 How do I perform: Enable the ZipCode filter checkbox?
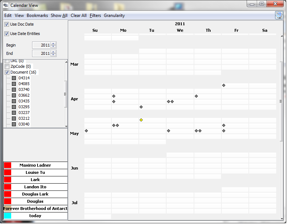click(x=7, y=66)
